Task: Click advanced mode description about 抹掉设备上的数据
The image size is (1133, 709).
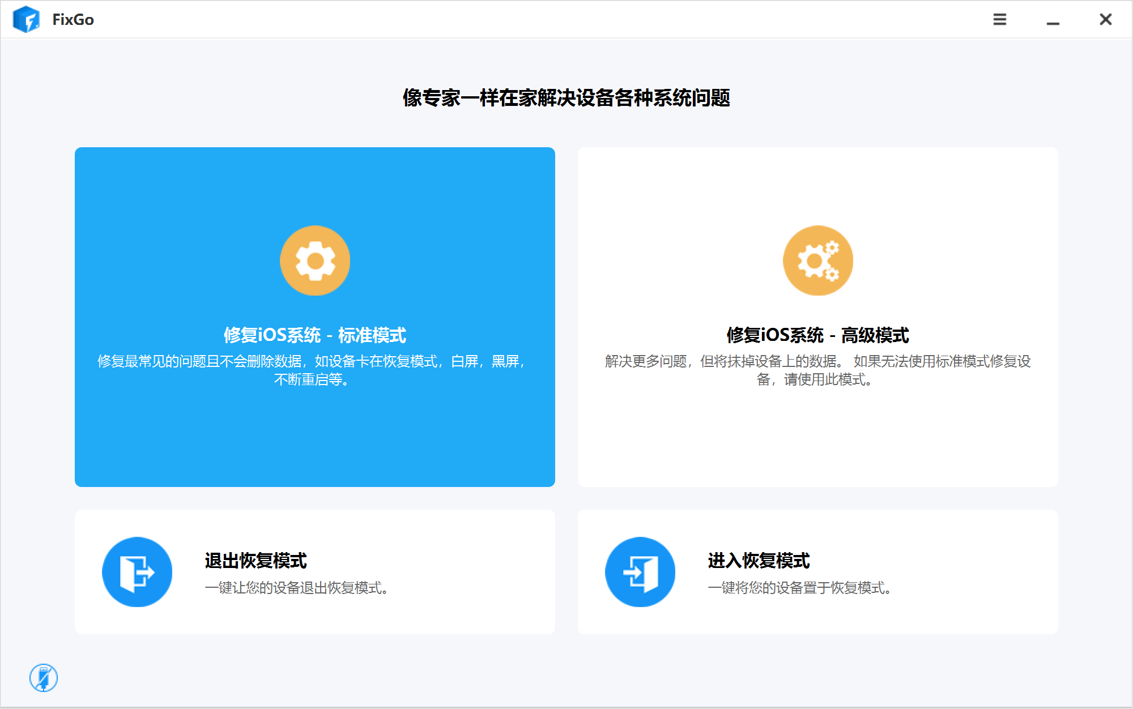Action: click(818, 370)
